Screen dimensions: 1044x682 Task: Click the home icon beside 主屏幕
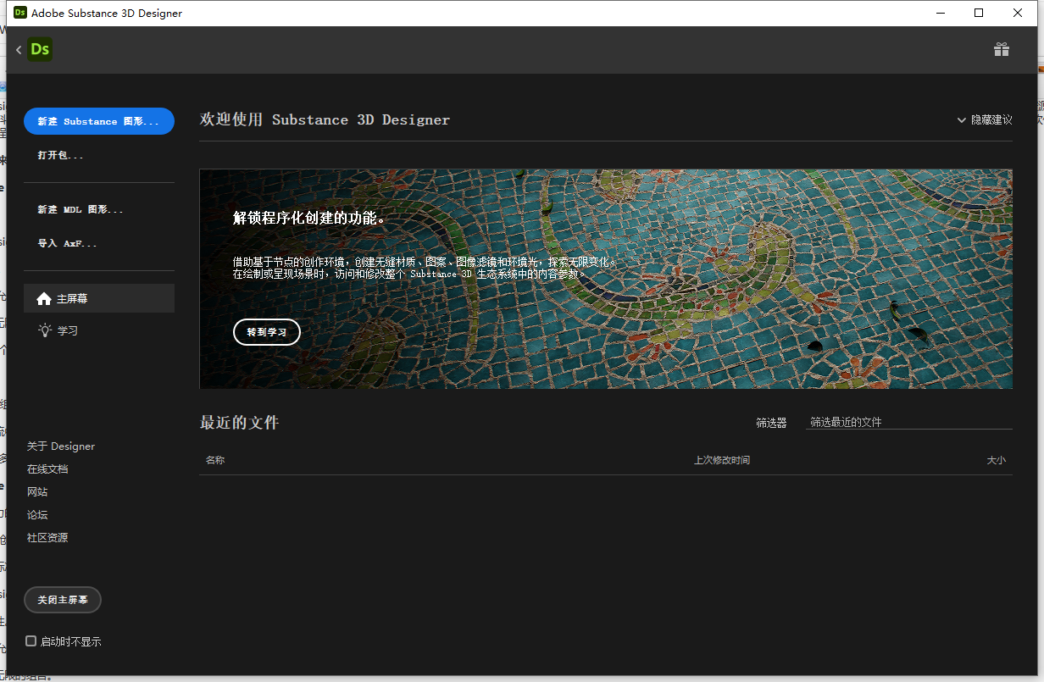[44, 298]
